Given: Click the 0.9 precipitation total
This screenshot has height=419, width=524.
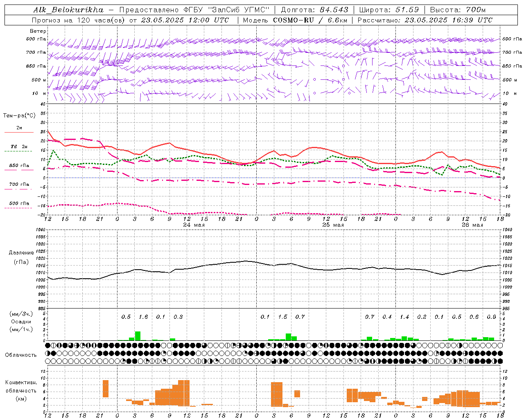Looking at the screenshot, I should click(492, 317).
